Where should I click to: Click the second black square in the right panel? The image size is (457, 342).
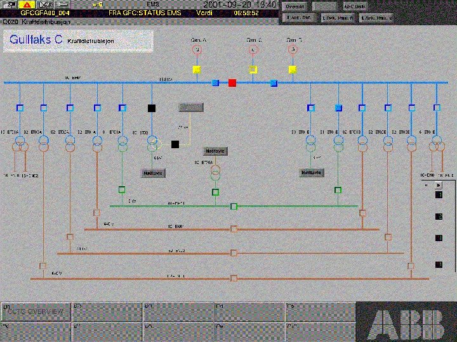[439, 217]
